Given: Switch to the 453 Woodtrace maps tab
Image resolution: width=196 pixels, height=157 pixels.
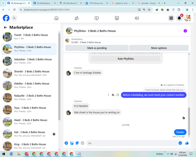Looking at the screenshot, I should coord(71,3).
